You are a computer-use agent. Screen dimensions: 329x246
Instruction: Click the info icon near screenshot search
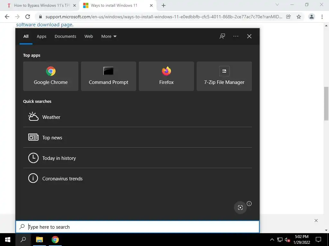(249, 203)
